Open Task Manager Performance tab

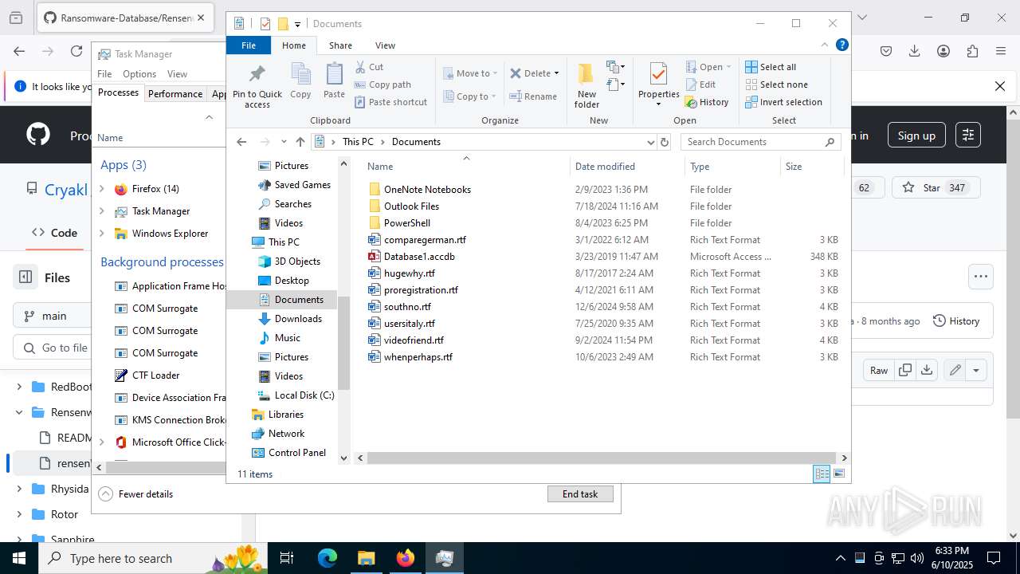pos(175,93)
